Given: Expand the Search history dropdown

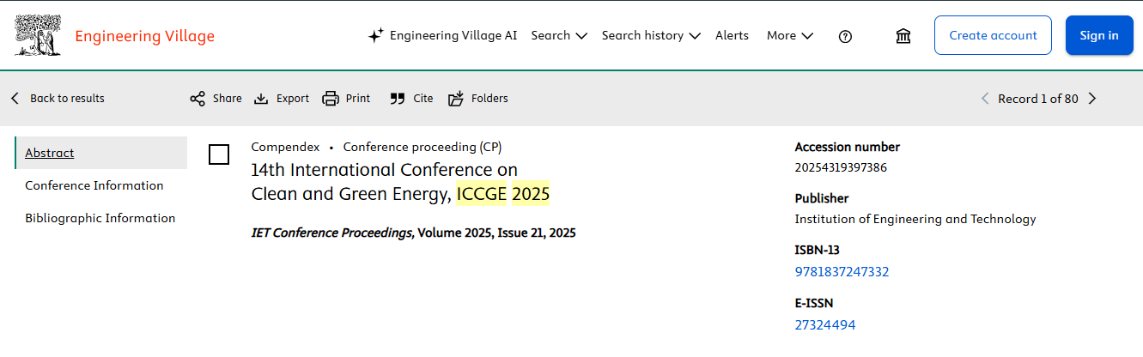Looking at the screenshot, I should coord(651,35).
